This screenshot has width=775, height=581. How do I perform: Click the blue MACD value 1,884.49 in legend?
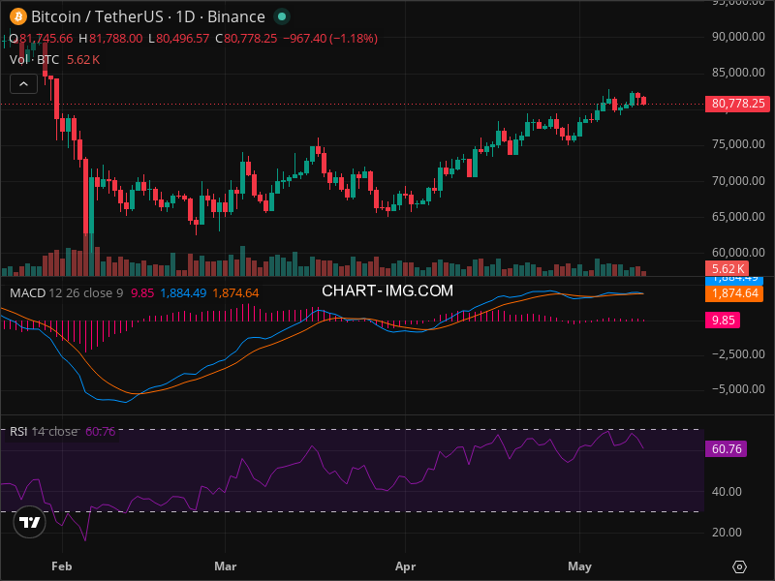pyautogui.click(x=183, y=293)
